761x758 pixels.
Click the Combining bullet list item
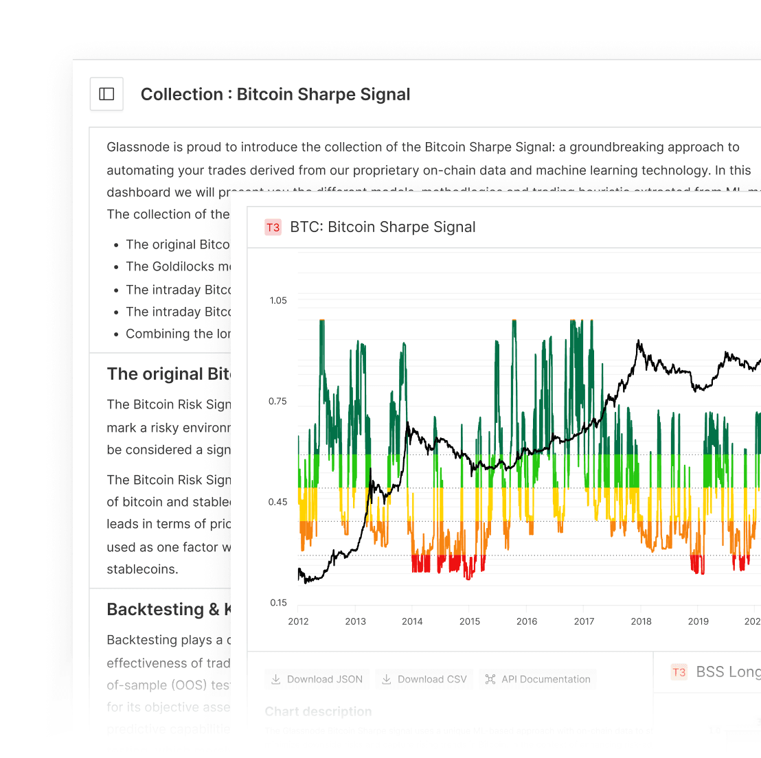point(179,334)
